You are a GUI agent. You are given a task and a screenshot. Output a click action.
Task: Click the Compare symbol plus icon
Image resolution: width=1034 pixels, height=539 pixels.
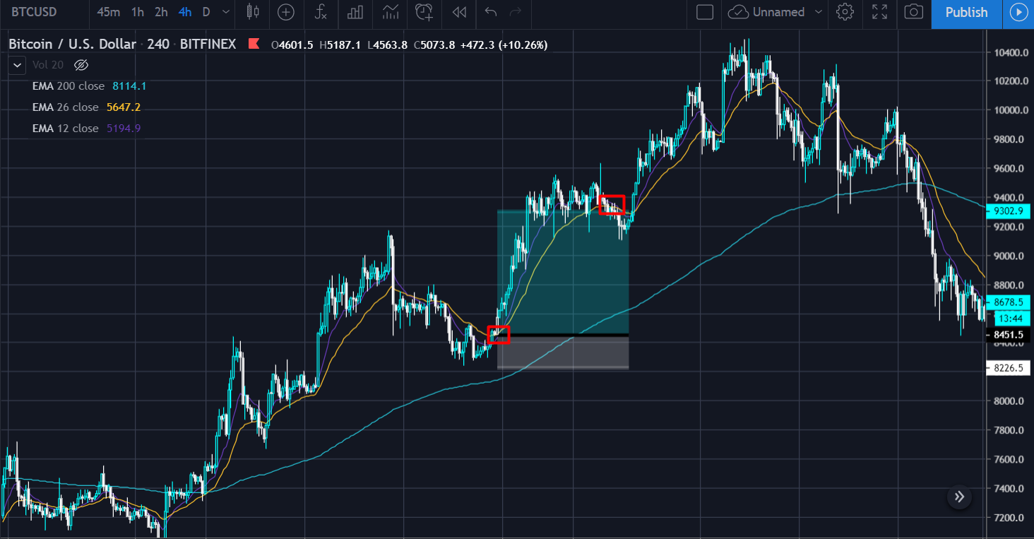click(286, 13)
